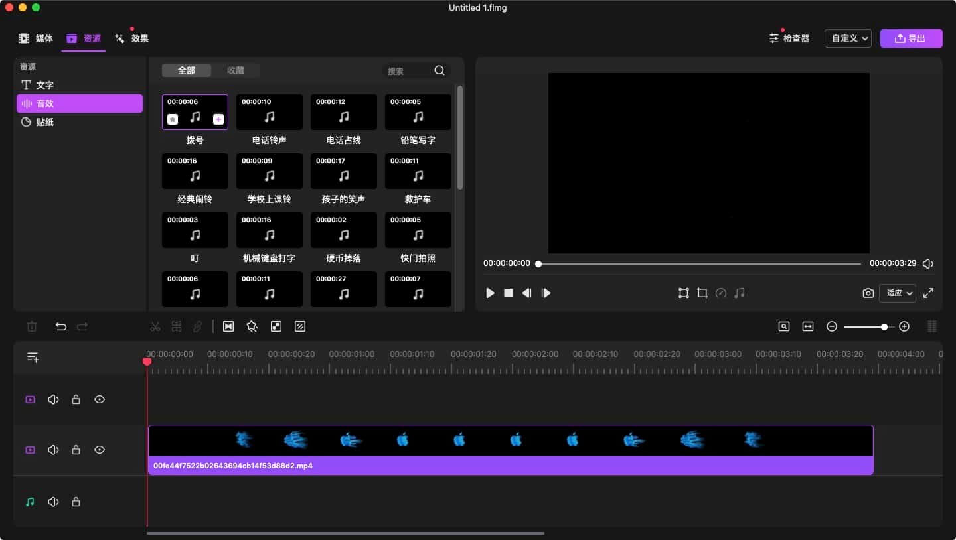This screenshot has width=956, height=540.
Task: Select the 电话铃声 sound effect
Action: (x=270, y=112)
